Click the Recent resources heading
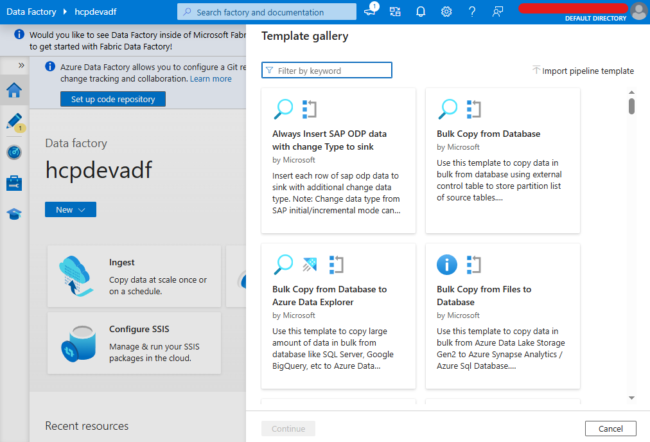Viewport: 650px width, 442px height. pyautogui.click(x=87, y=426)
